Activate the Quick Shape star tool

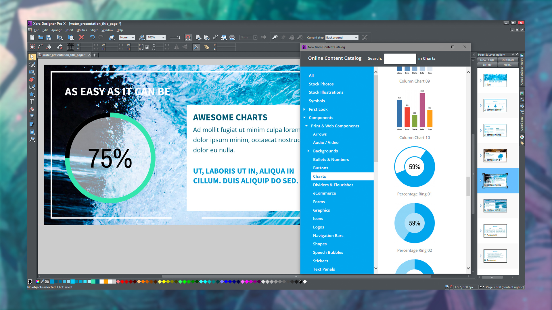(x=32, y=94)
